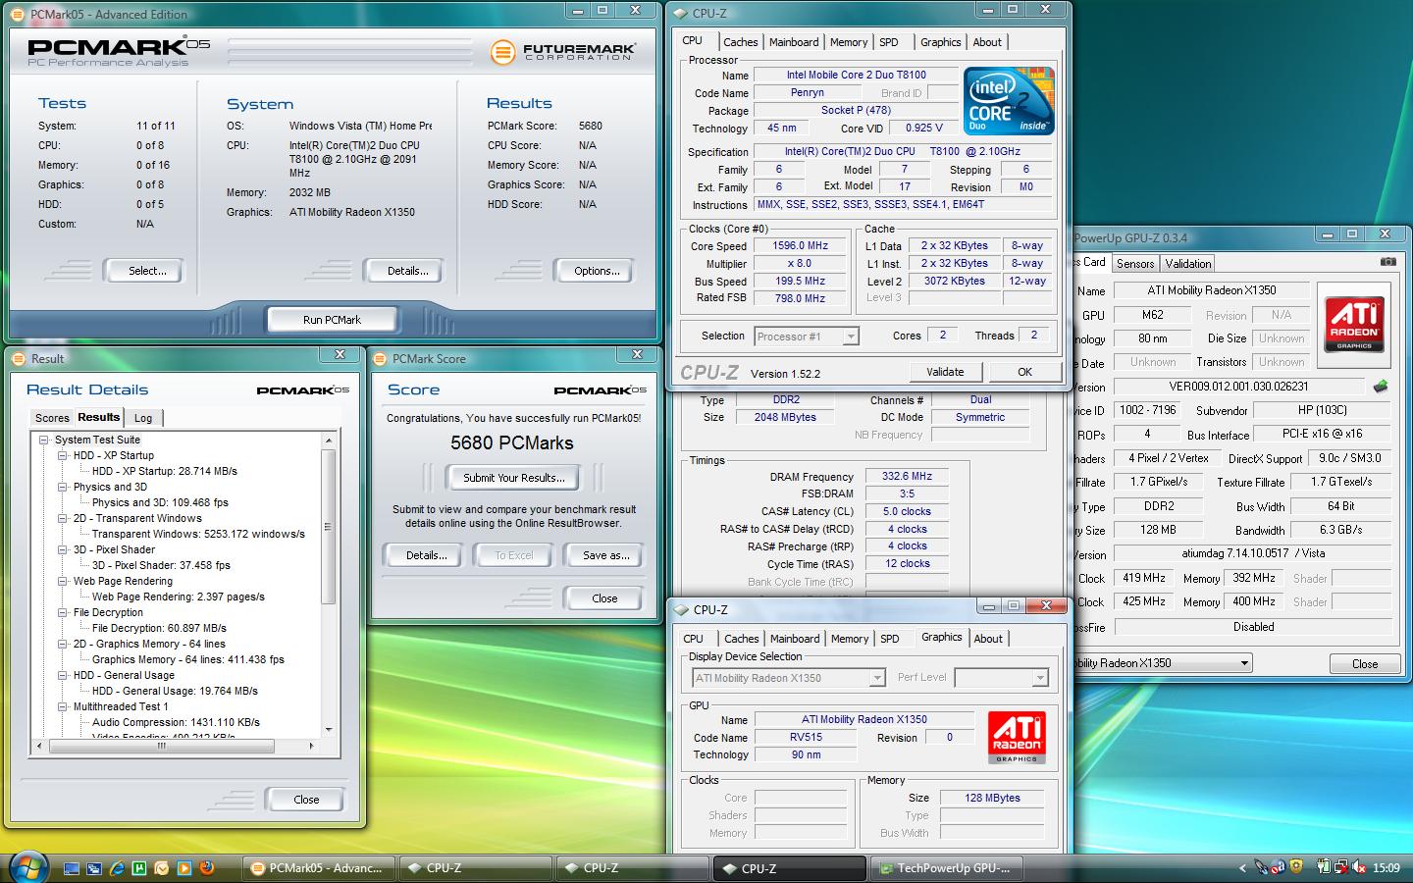Click the Run PCMark button

point(332,320)
